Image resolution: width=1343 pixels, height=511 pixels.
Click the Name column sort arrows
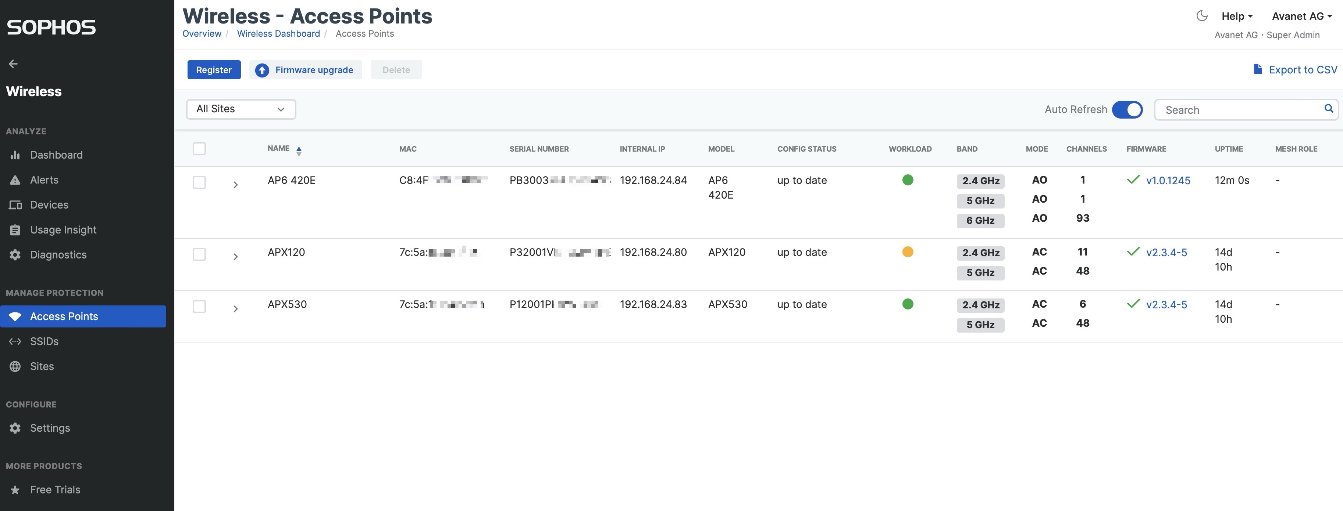299,151
